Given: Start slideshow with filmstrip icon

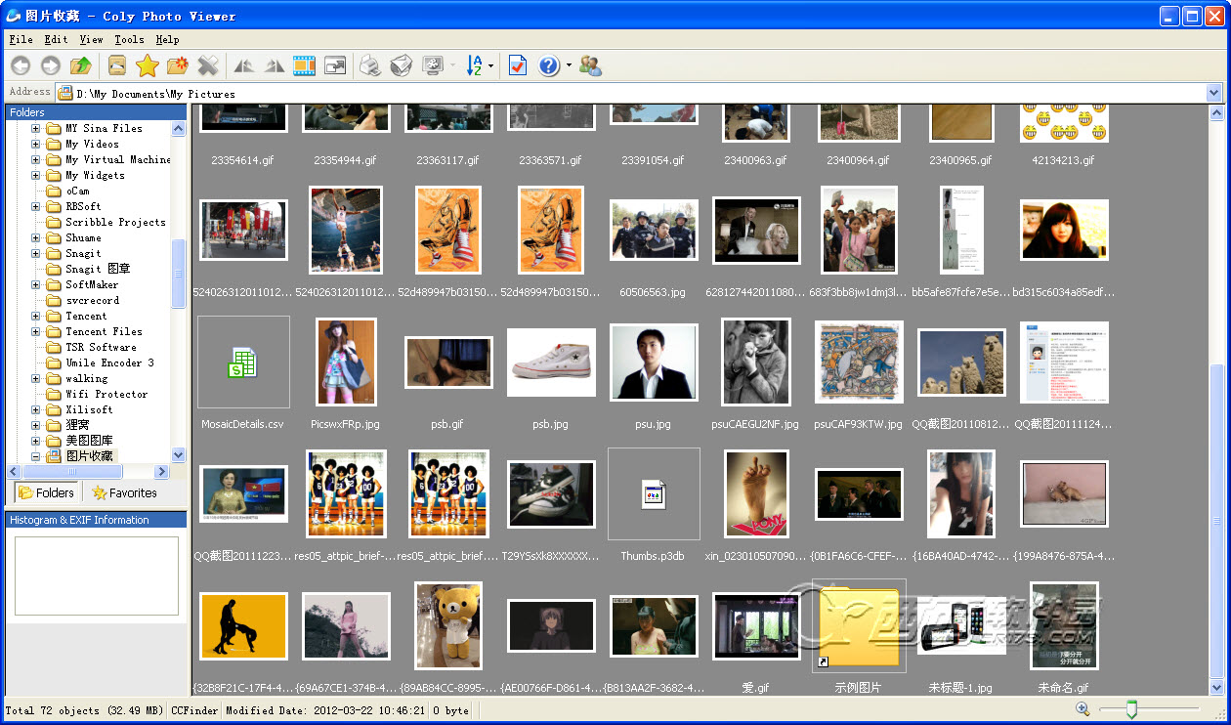Looking at the screenshot, I should coord(305,66).
